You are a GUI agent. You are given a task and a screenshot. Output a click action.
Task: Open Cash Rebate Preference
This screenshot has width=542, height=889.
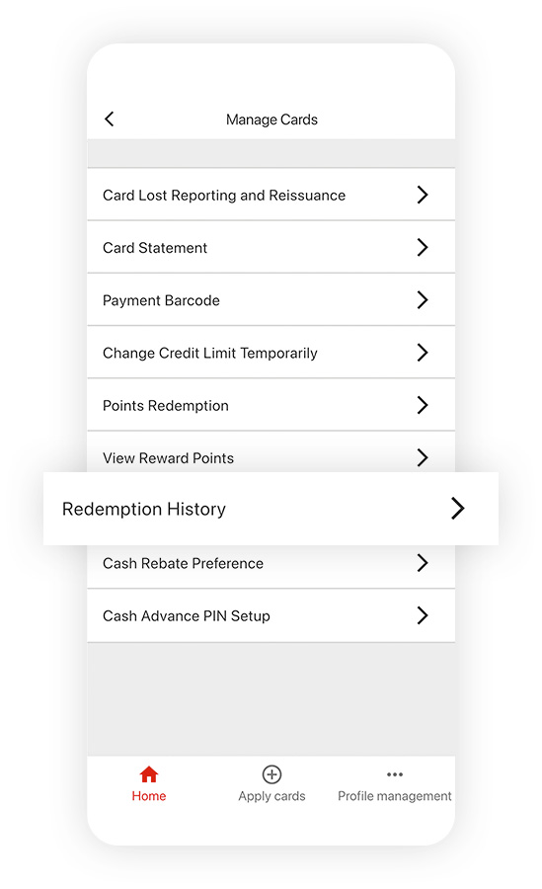pos(271,563)
